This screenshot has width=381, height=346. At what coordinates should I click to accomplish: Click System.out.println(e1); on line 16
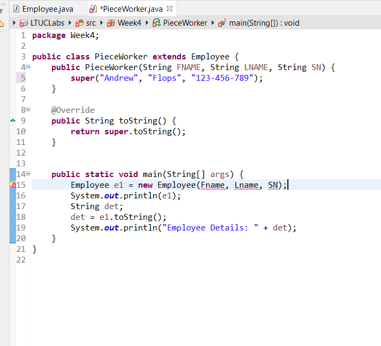pos(126,196)
